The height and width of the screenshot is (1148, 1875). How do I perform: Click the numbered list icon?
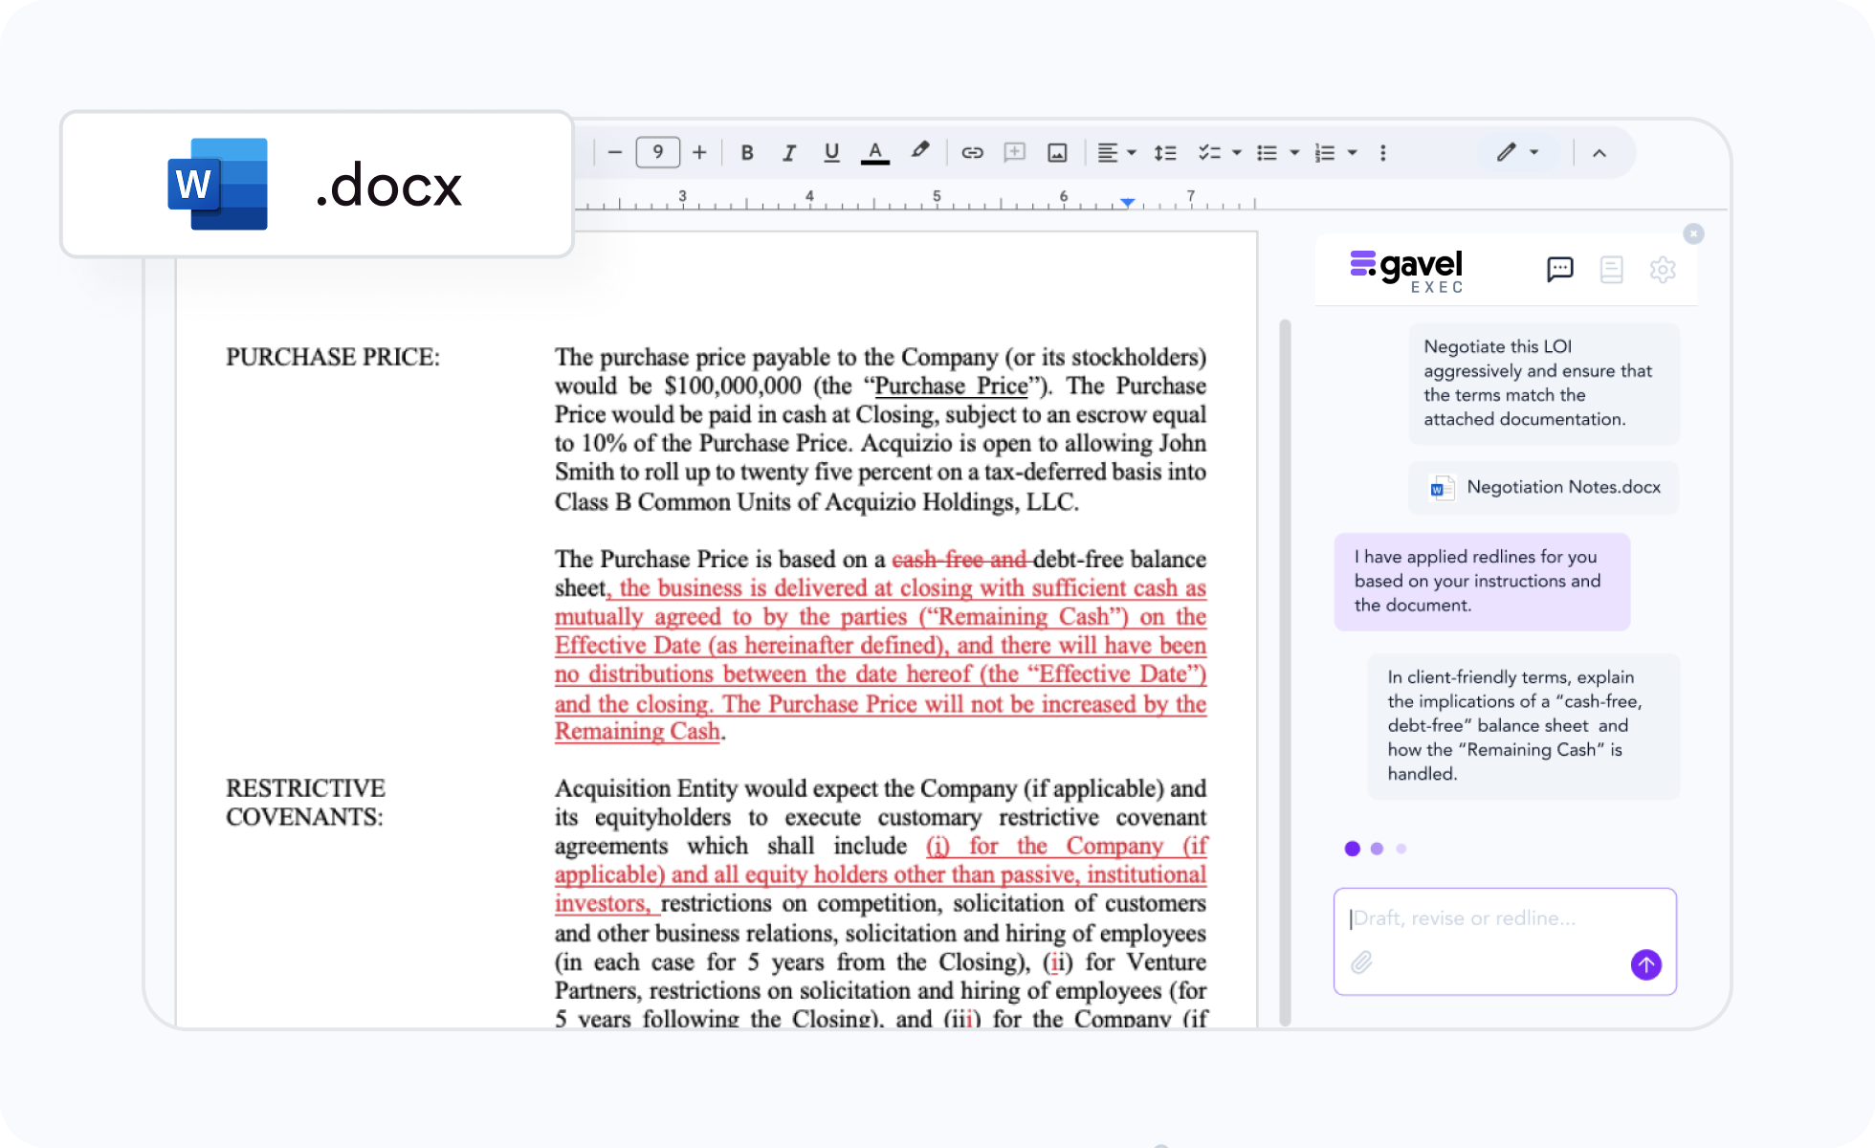[x=1325, y=152]
